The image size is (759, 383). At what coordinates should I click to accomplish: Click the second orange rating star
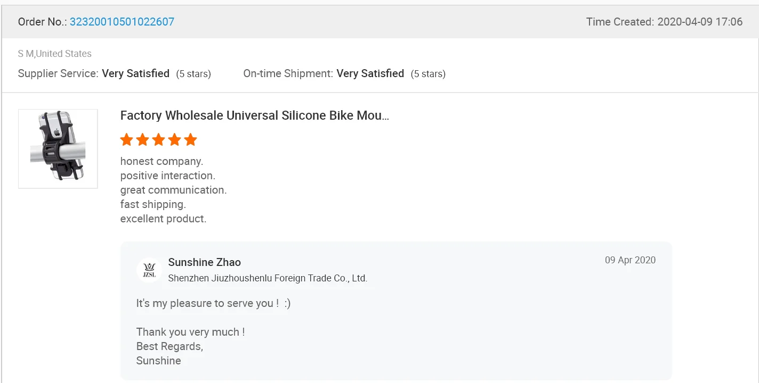click(142, 140)
